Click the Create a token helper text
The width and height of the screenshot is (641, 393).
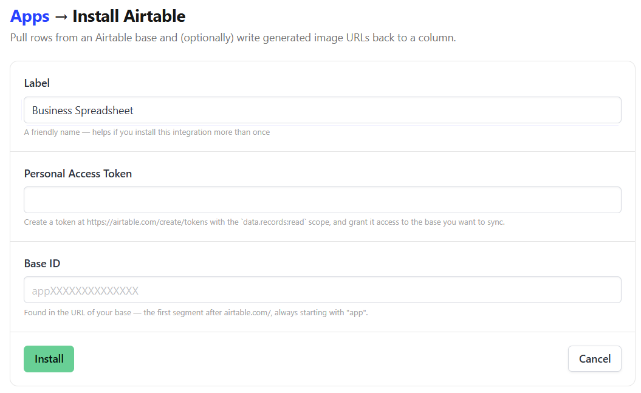(264, 222)
